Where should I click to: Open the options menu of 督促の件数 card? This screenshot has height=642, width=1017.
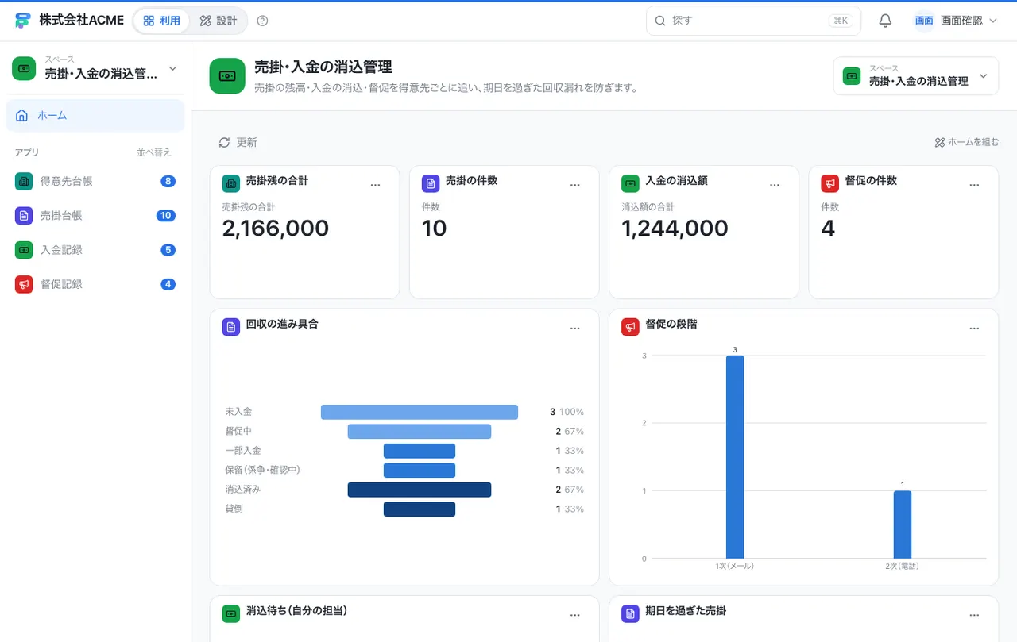[974, 185]
